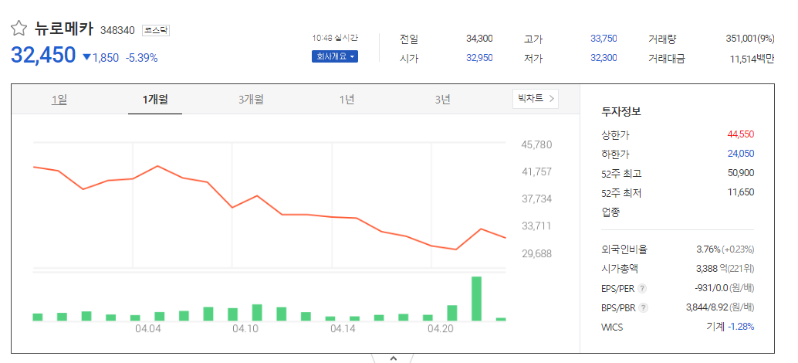Click the 전일 value 34,300
Image resolution: width=798 pixels, height=363 pixels.
479,39
